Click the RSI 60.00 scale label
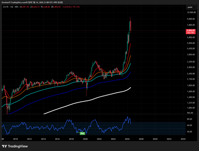 click(x=189, y=125)
